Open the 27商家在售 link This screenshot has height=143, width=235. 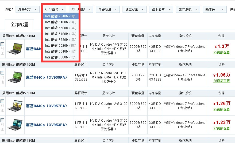[x=222, y=128]
